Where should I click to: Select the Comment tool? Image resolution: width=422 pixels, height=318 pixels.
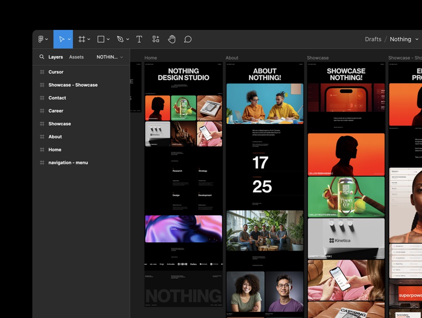coord(188,39)
